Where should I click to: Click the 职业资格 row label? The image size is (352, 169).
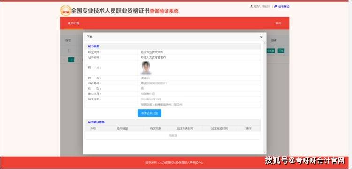coord(94,52)
